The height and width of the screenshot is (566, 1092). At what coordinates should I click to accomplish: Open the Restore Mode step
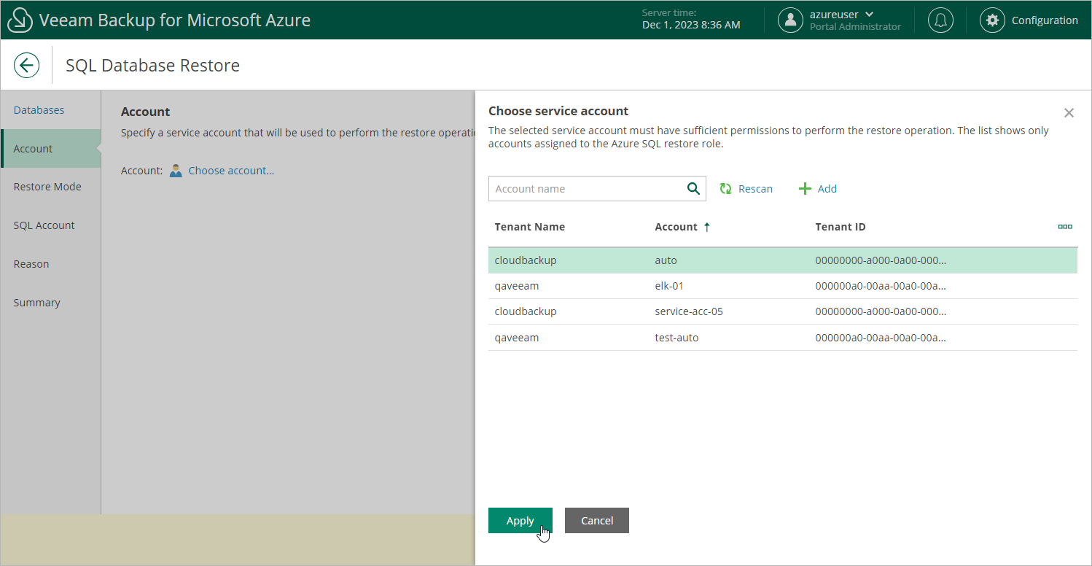(47, 187)
